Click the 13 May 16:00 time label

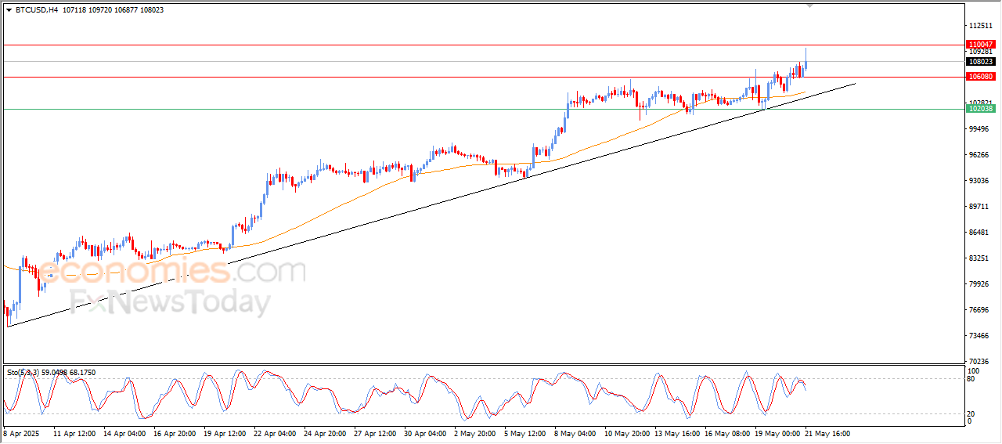click(676, 432)
